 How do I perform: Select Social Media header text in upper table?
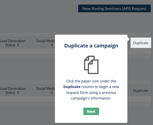[x=46, y=41]
